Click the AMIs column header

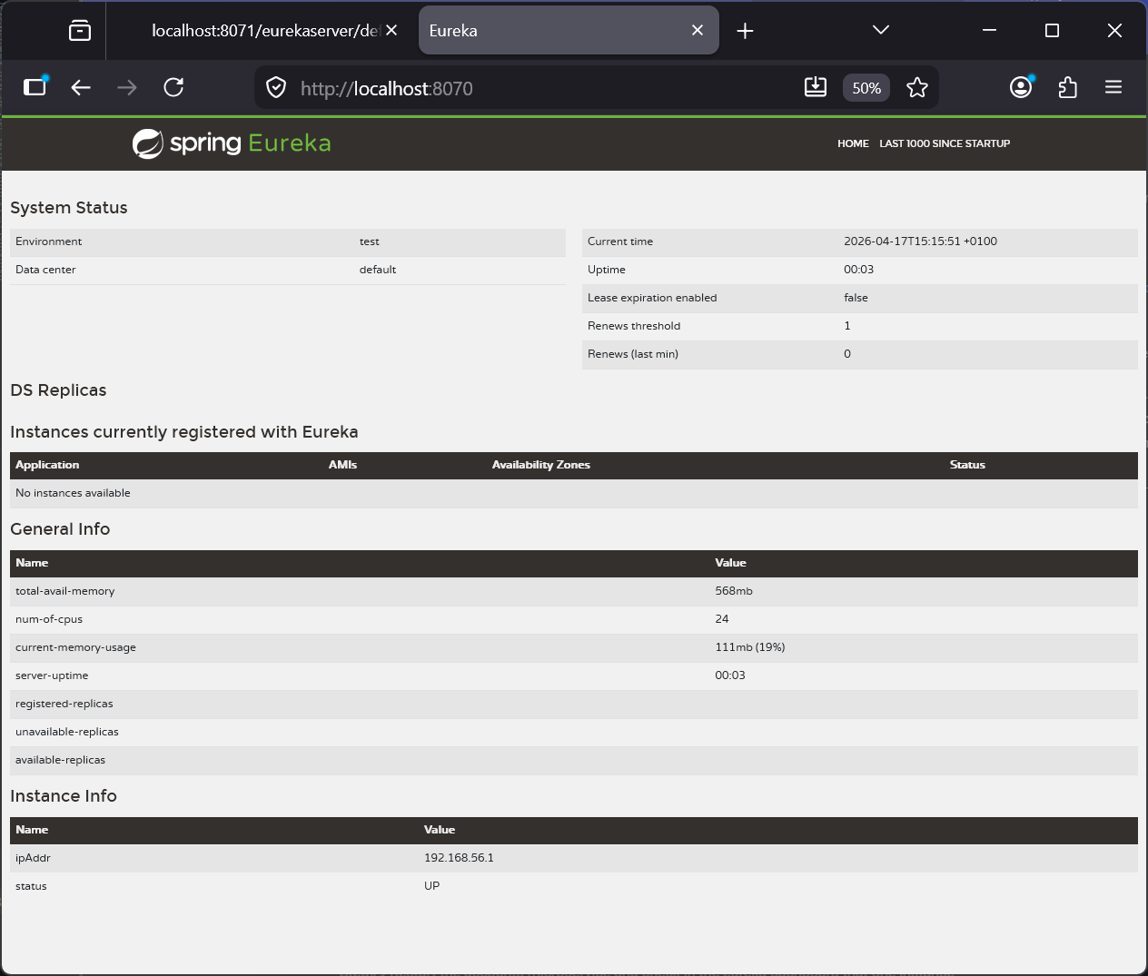343,465
